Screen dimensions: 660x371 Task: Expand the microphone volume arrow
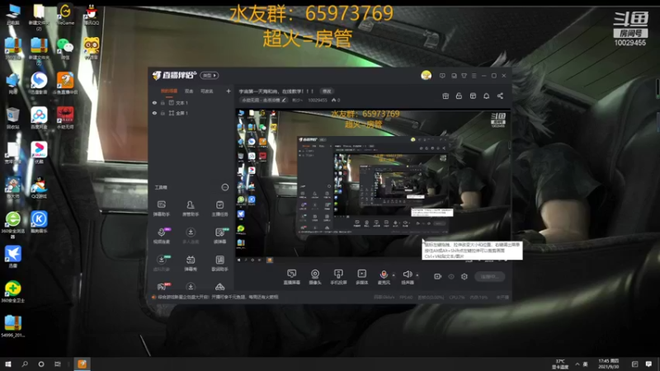tap(394, 275)
